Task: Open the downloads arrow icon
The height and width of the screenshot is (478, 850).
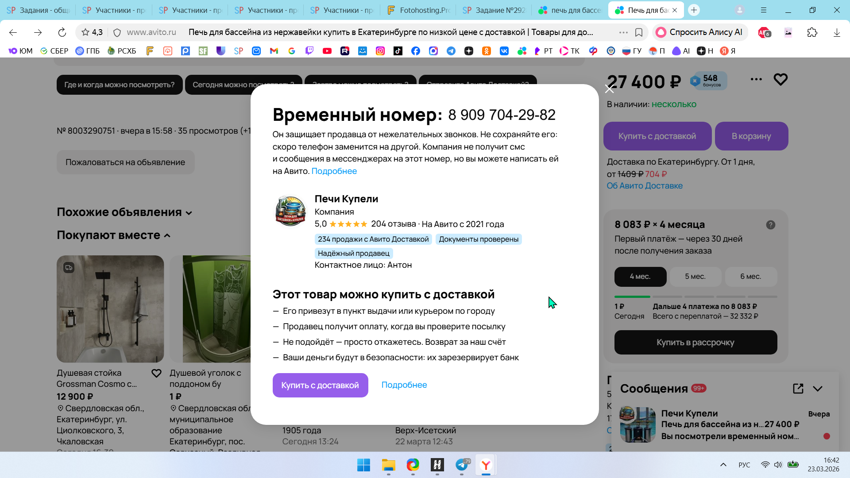Action: (x=836, y=32)
